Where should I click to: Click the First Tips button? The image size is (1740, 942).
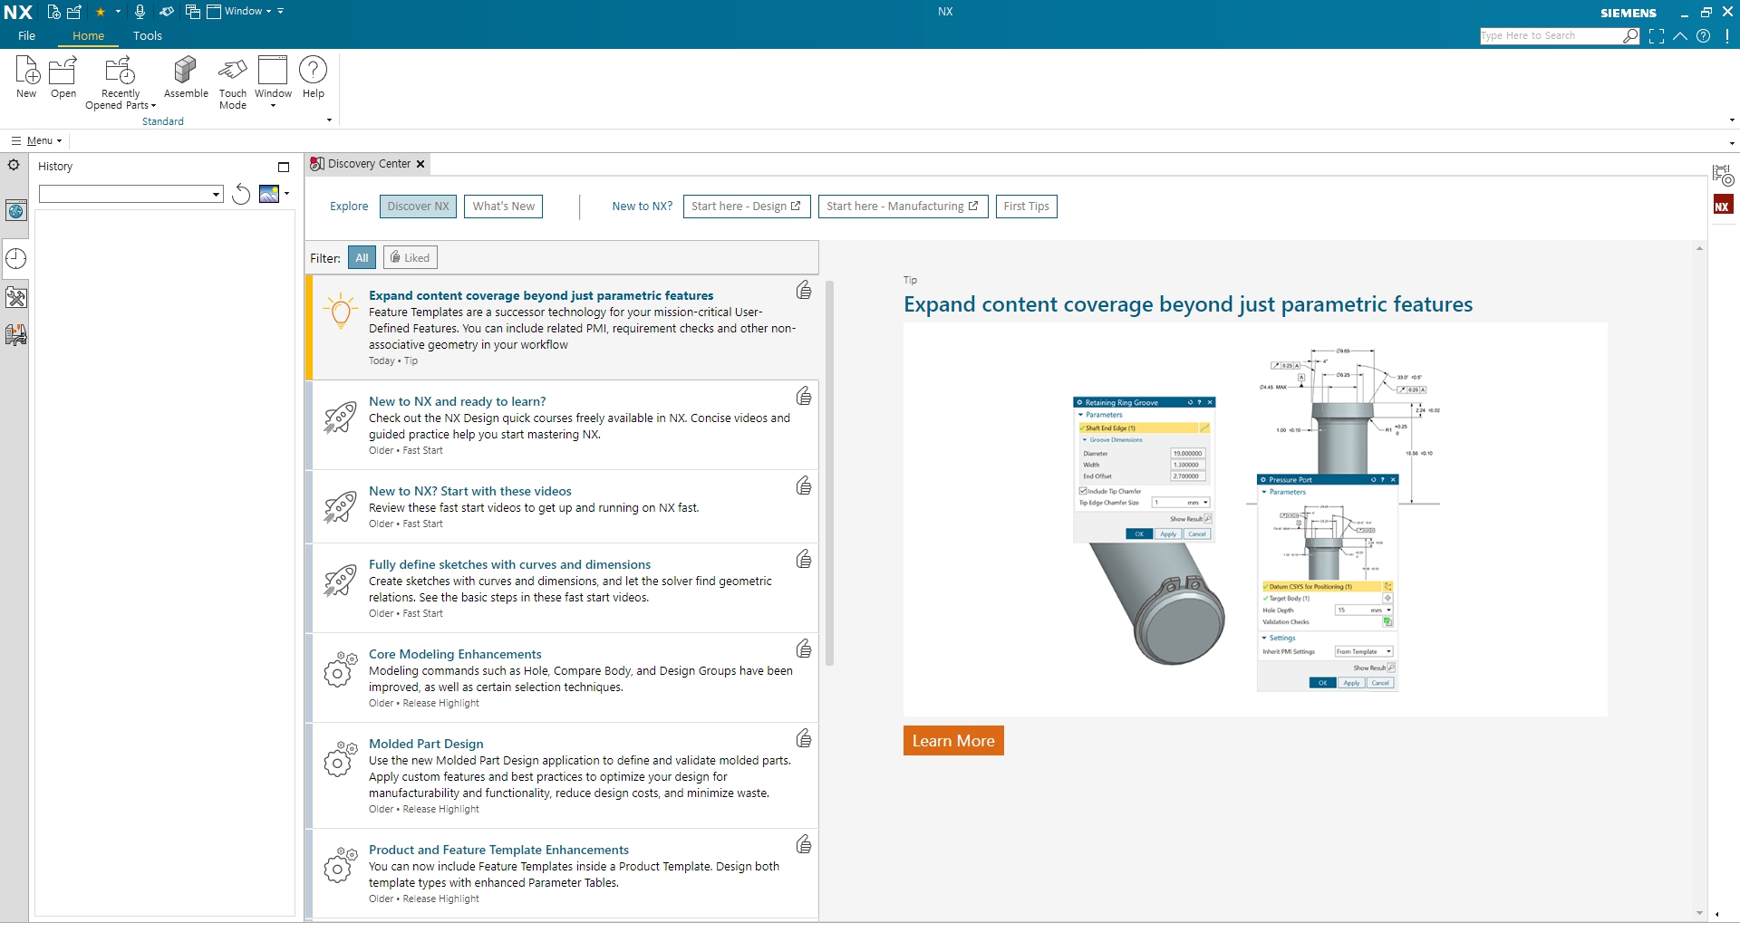click(1026, 207)
